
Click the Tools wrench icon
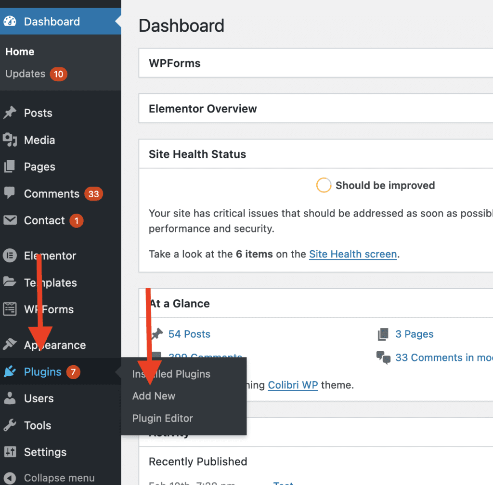(11, 425)
